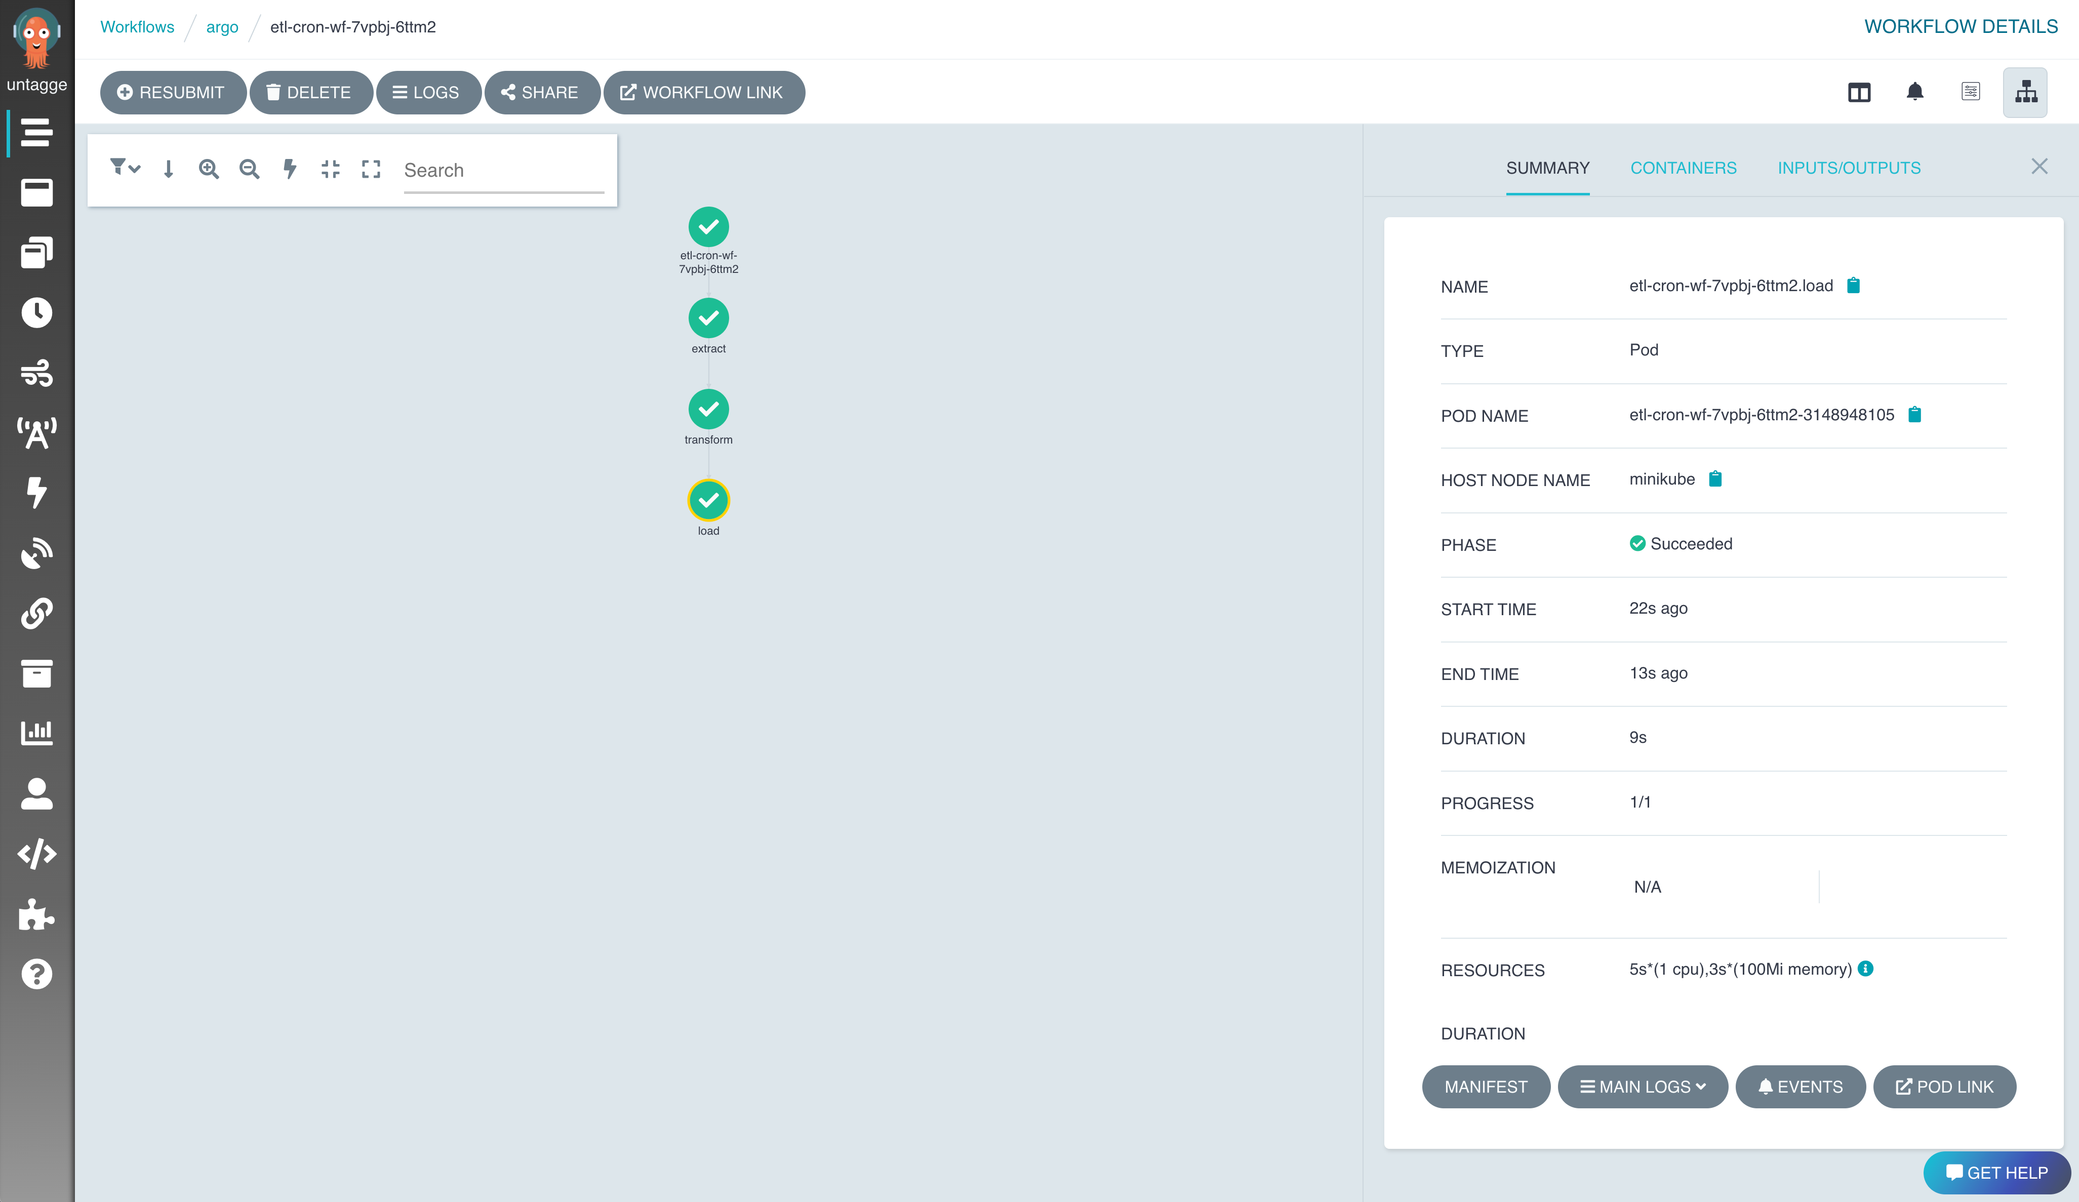Open Cron Workflows from the sidebar clock icon
The height and width of the screenshot is (1202, 2079).
[x=36, y=313]
